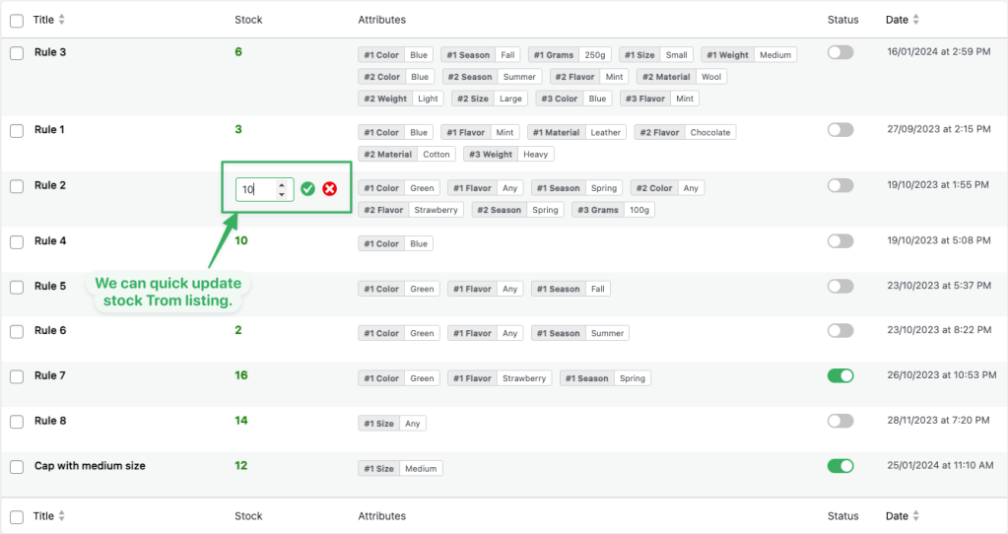Click the #2 Flavor Strawberry tag in Rule 2
This screenshot has height=534, width=1008.
pos(411,210)
